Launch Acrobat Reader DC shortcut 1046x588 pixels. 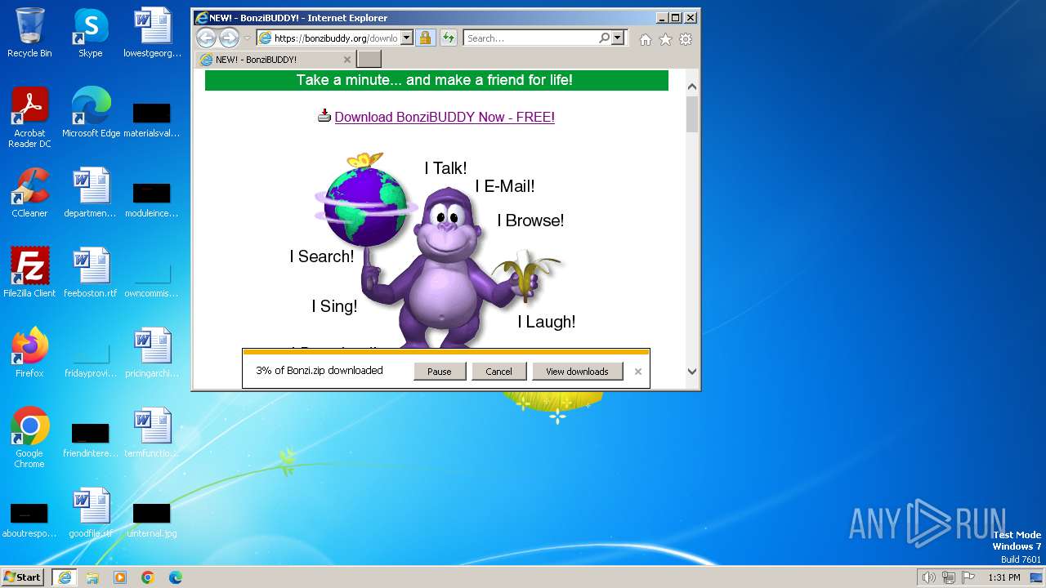click(x=29, y=118)
